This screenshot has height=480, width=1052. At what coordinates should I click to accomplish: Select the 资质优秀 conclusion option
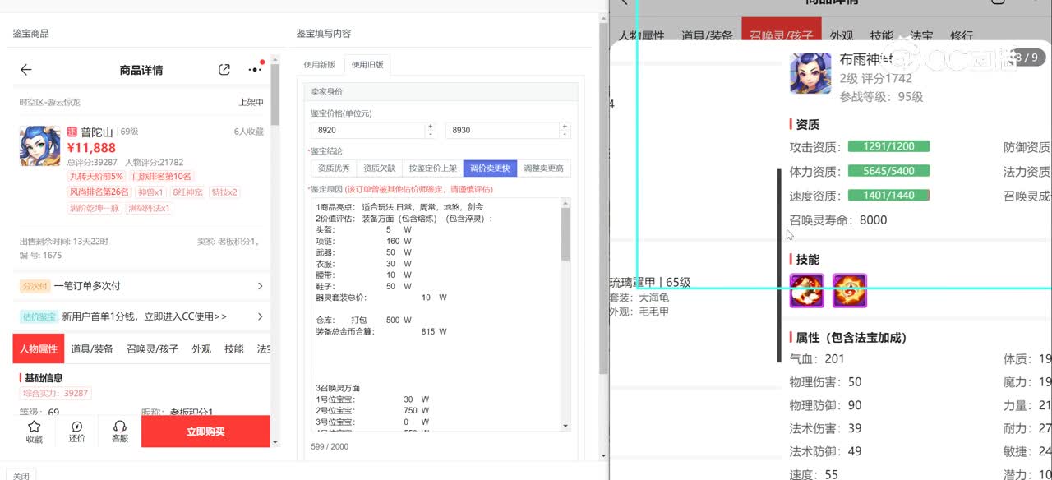pyautogui.click(x=334, y=168)
